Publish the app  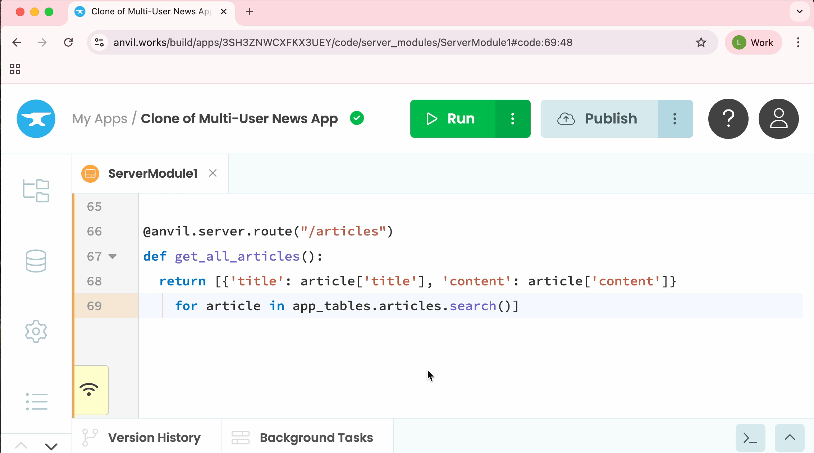click(599, 119)
